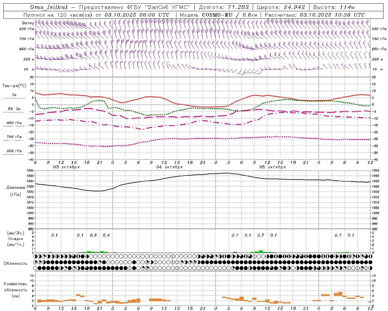Click the 'Осадки' precipitation label
Screen dimensions: 388x311
[16, 239]
